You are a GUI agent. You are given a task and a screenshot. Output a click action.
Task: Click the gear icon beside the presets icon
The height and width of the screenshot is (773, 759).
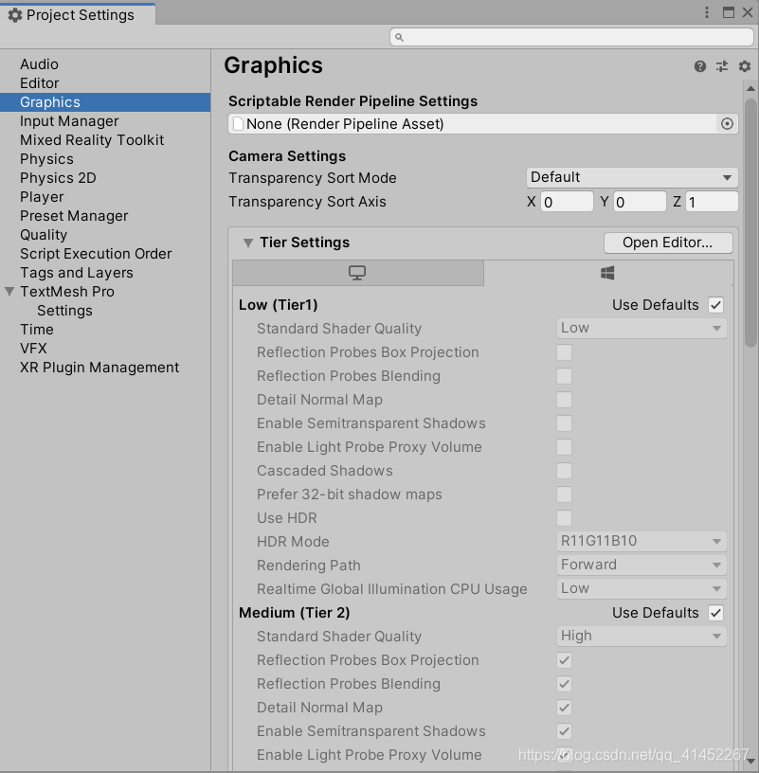[x=743, y=66]
